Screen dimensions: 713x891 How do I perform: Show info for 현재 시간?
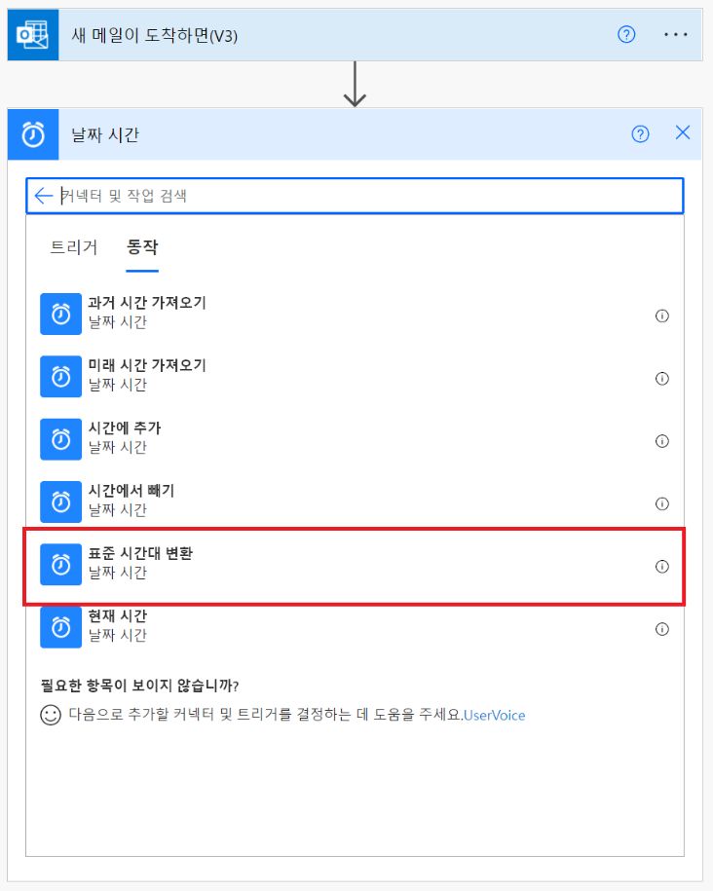661,629
